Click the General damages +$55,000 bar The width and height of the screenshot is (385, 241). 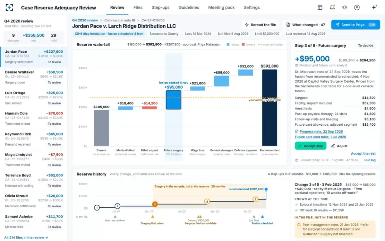click(x=221, y=81)
